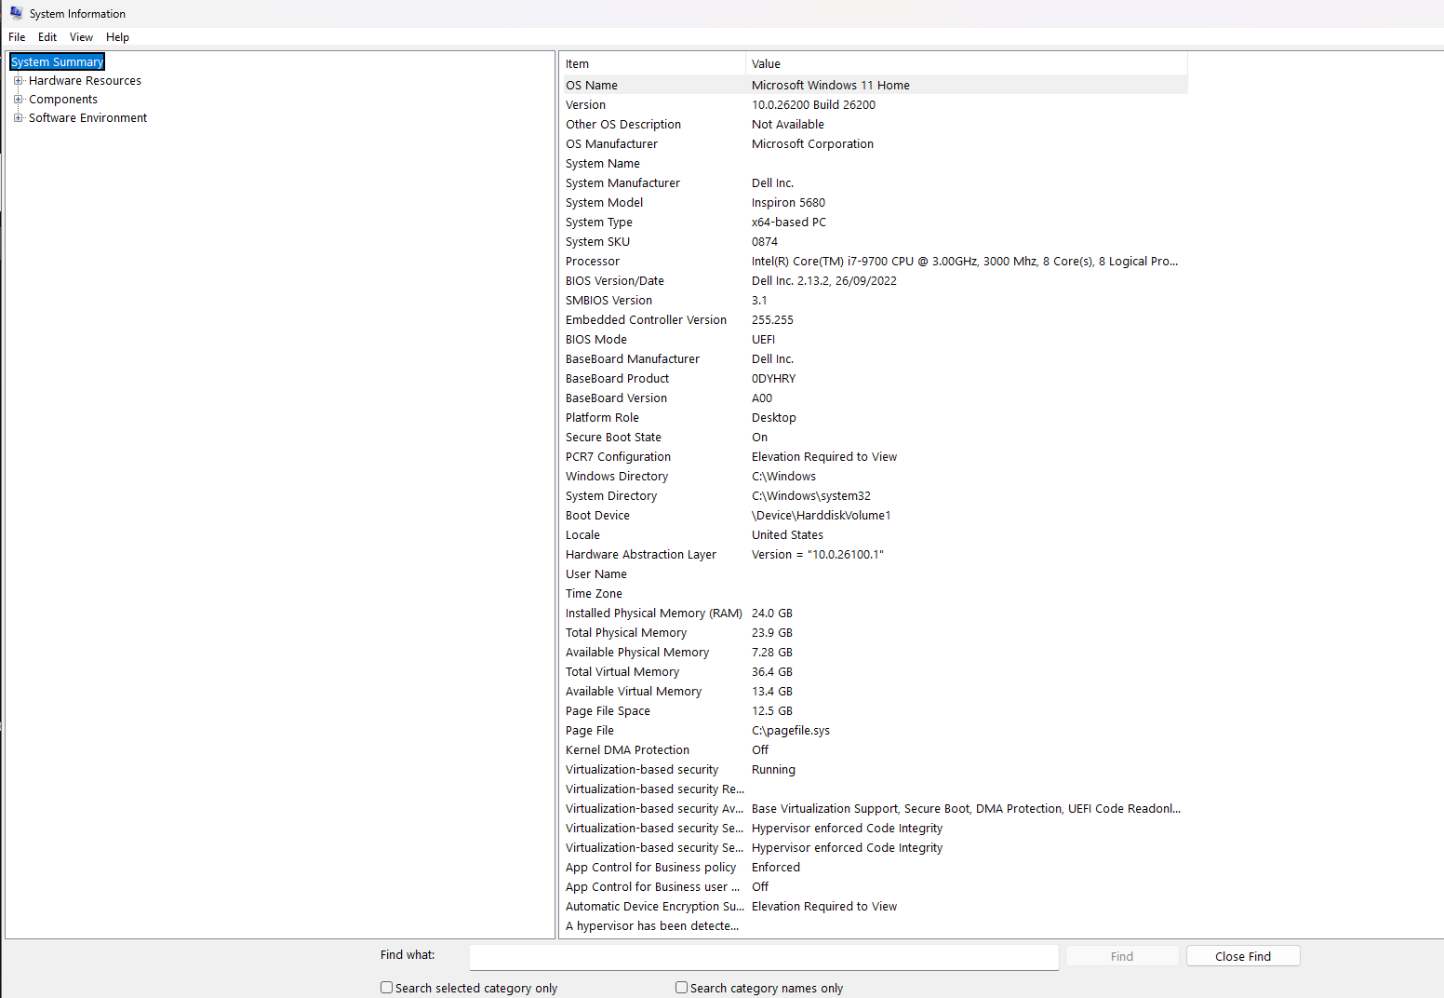The height and width of the screenshot is (998, 1444).
Task: Open the Edit menu
Action: pos(47,37)
